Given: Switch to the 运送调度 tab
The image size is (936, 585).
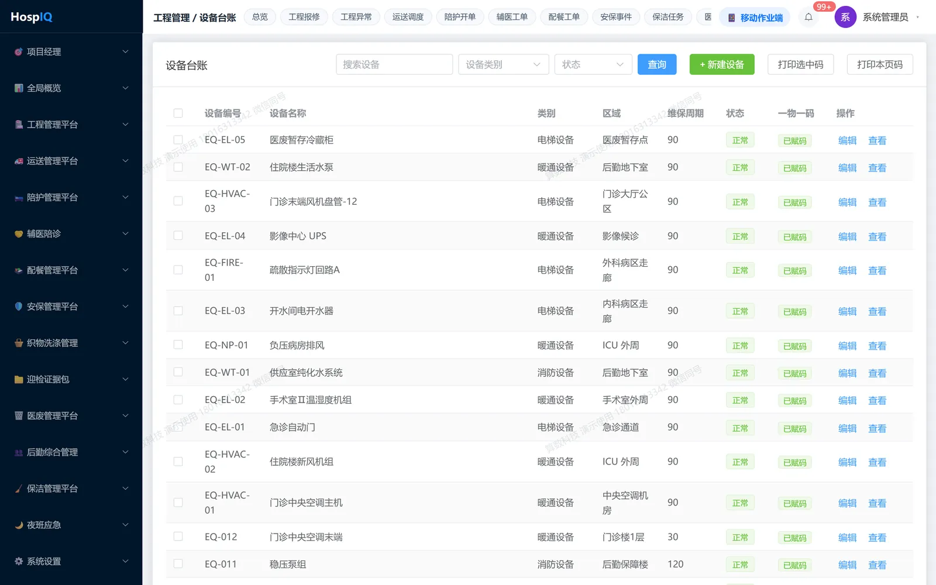Looking at the screenshot, I should [408, 17].
